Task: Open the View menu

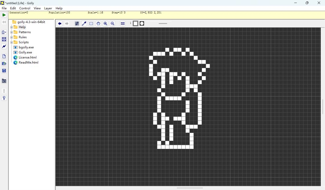Action: coord(37,8)
